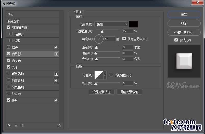Click the style preview thumbnail

point(184,61)
